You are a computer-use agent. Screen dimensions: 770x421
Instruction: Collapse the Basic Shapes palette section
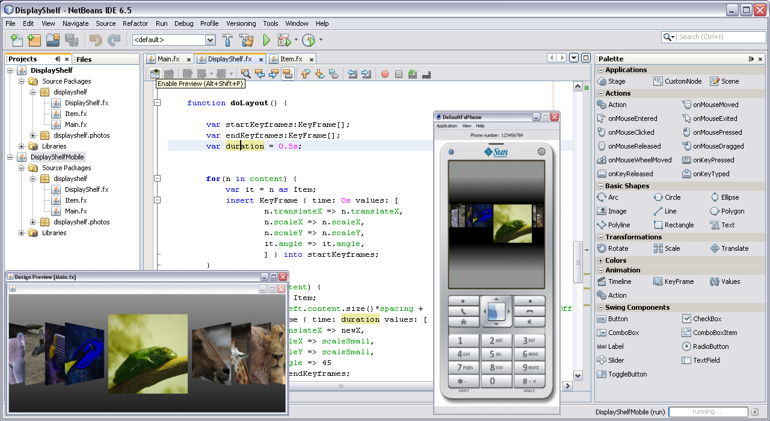click(600, 186)
